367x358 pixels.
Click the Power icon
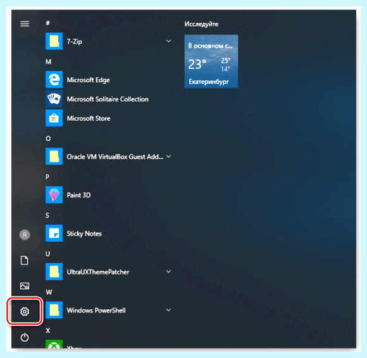coord(25,337)
